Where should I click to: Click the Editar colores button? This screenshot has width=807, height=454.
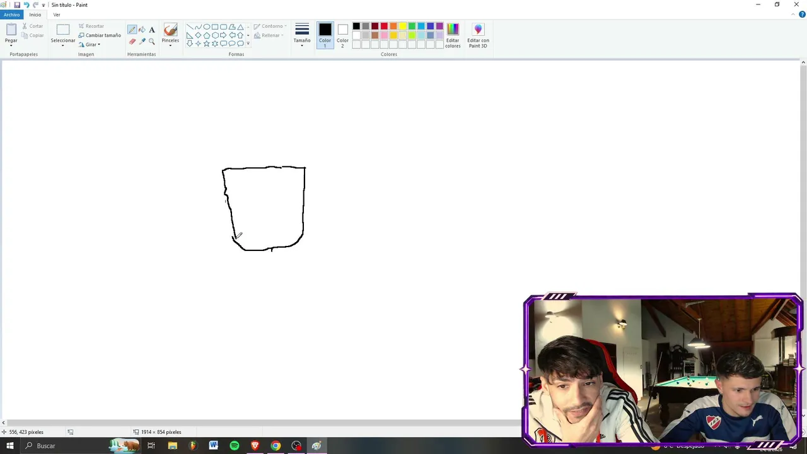(x=453, y=35)
